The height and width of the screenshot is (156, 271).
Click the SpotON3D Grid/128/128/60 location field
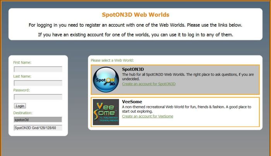[38, 128]
